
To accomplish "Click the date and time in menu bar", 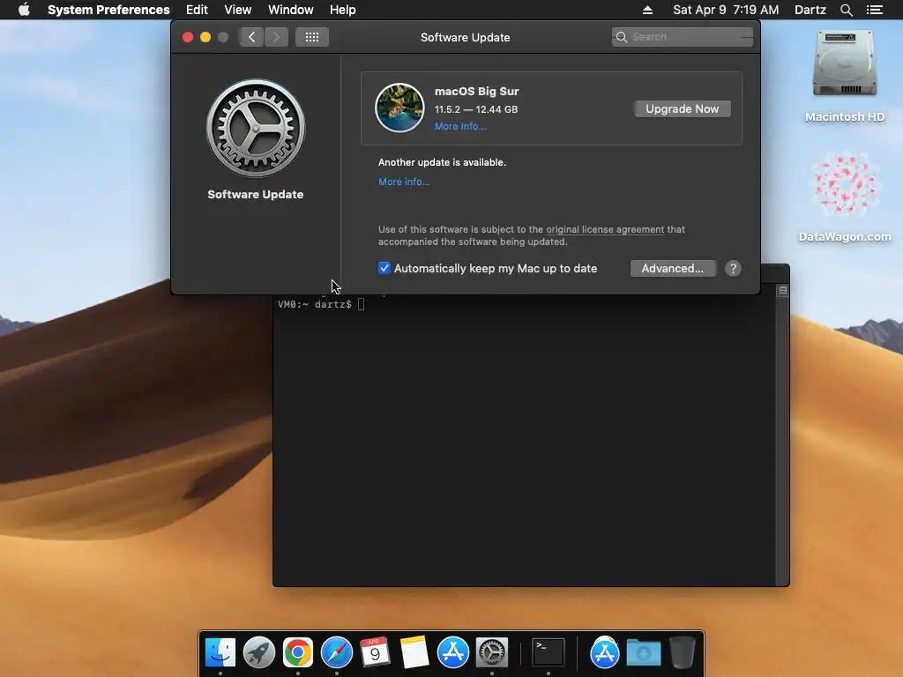I will click(x=726, y=10).
